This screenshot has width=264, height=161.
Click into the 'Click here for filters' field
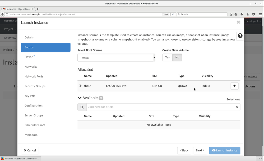pos(160,107)
